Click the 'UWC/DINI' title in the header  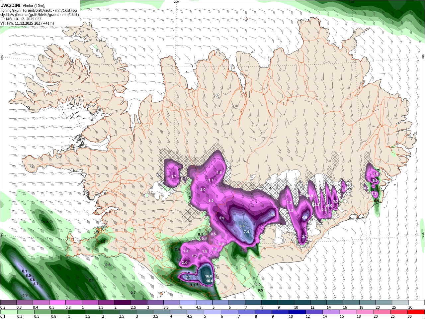[10, 5]
